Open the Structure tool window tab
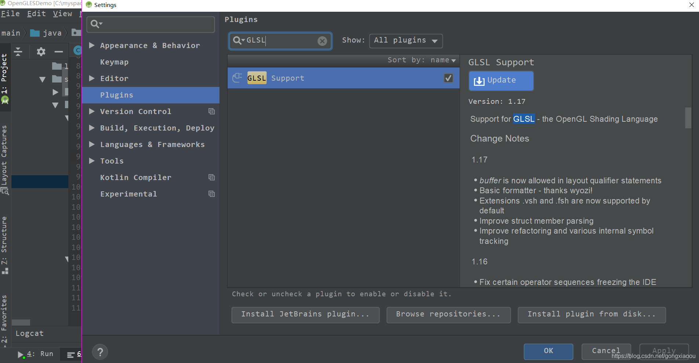Image resolution: width=699 pixels, height=363 pixels. coord(5,245)
